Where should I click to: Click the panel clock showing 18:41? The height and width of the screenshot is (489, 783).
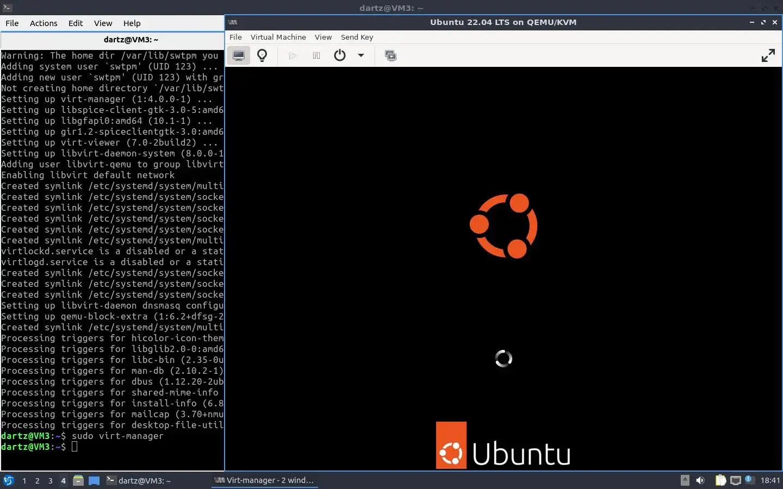(x=770, y=480)
